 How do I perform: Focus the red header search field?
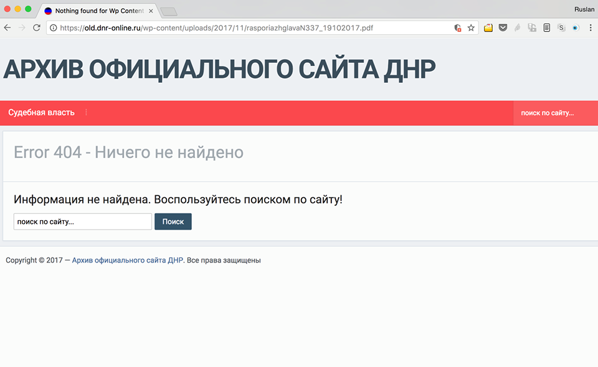pos(555,113)
